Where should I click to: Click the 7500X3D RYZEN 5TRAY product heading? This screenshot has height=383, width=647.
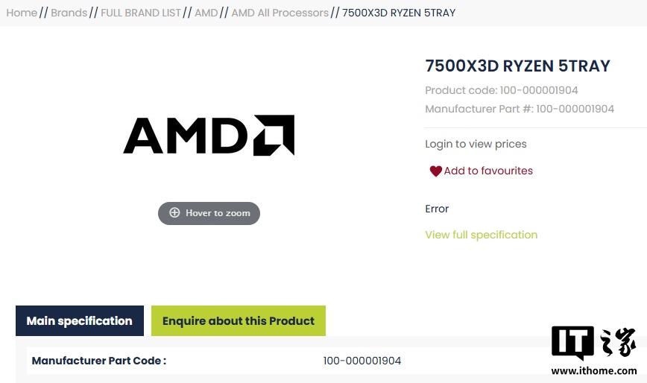tap(517, 66)
